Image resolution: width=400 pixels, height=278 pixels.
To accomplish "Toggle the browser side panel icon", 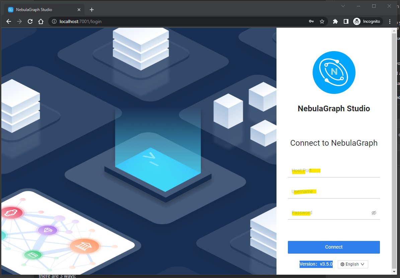I will tap(346, 21).
